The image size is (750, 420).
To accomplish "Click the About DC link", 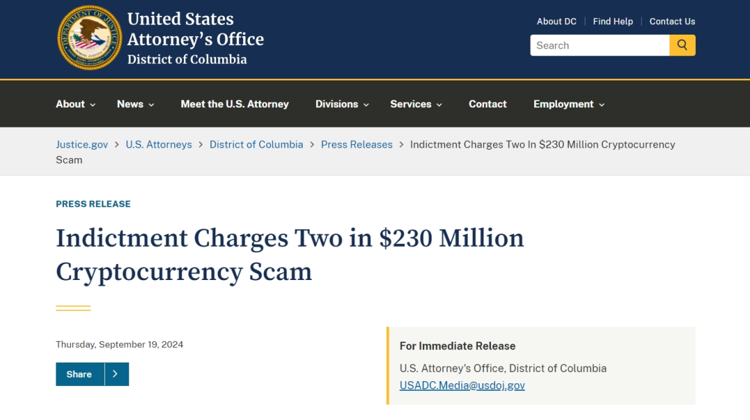I will point(556,21).
